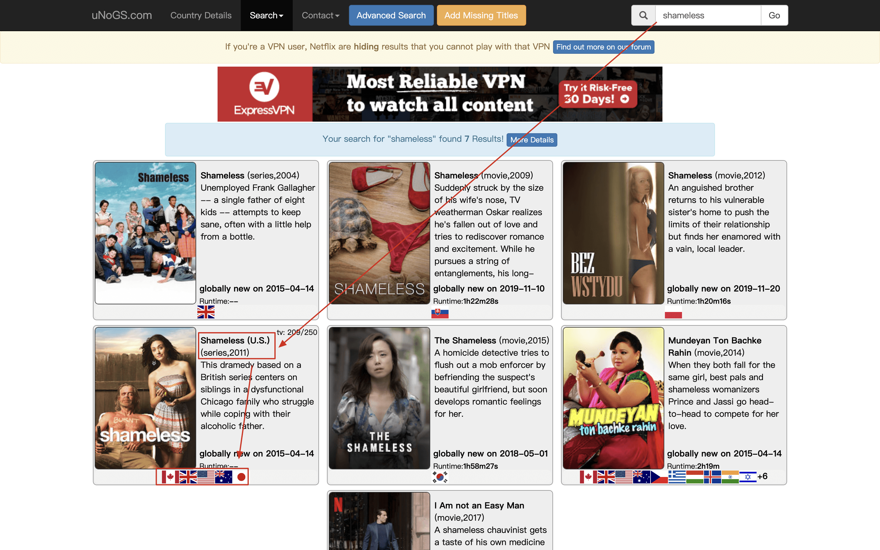Viewport: 880px width, 550px height.
Task: Click the Advanced Search button
Action: (x=391, y=15)
